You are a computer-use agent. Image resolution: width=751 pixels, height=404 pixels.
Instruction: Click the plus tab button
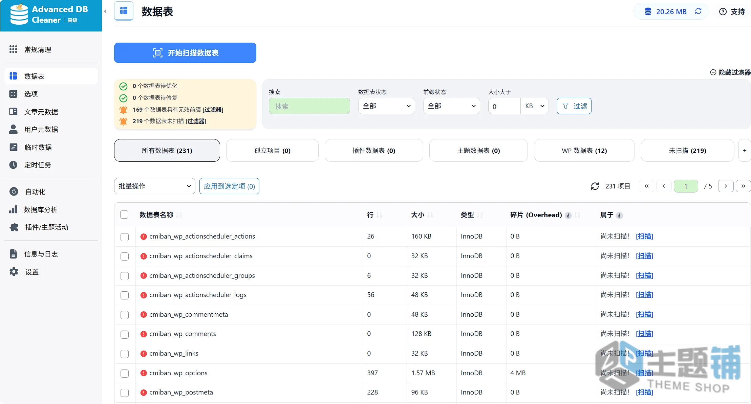pos(745,151)
